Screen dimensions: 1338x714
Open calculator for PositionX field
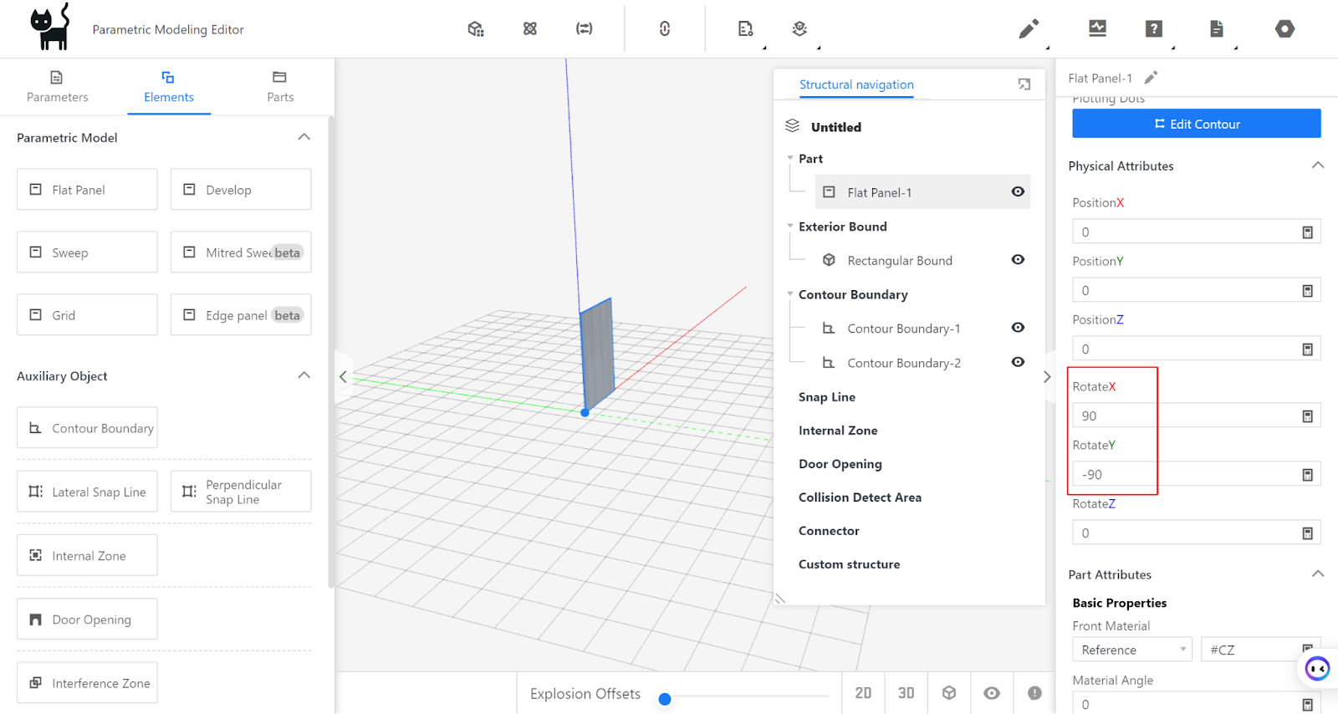[1307, 232]
